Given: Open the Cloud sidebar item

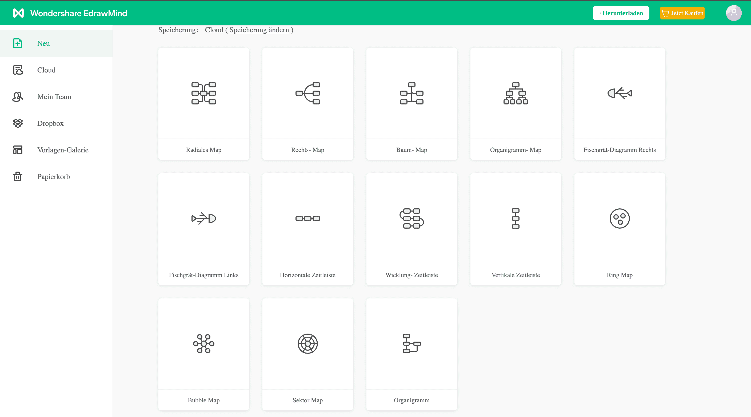Looking at the screenshot, I should pyautogui.click(x=56, y=70).
